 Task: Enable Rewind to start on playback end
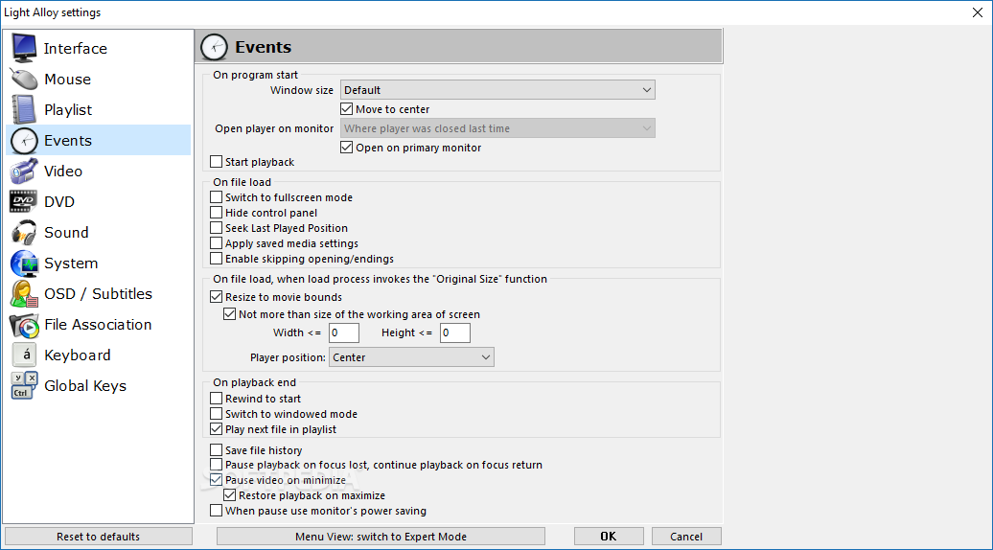pos(216,399)
